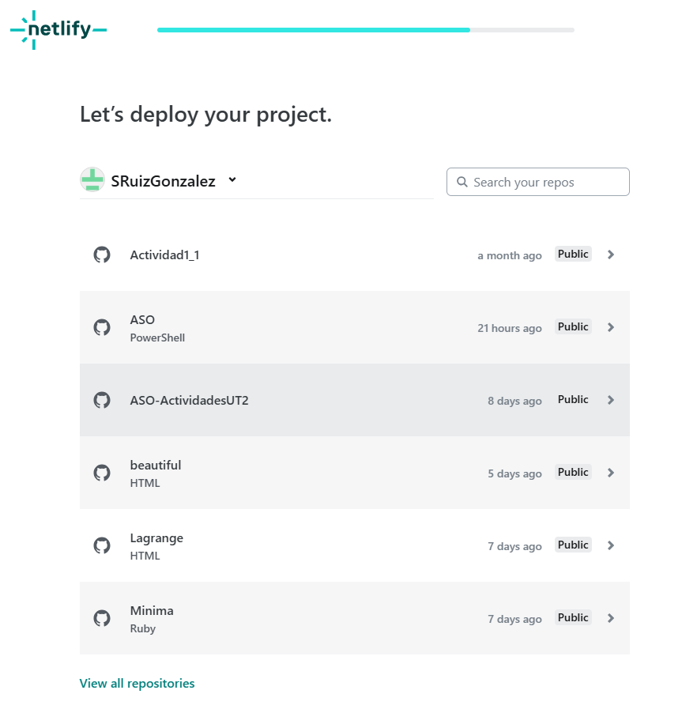Click GitHub icon beside Minima repo
Image resolution: width=682 pixels, height=709 pixels.
click(102, 618)
